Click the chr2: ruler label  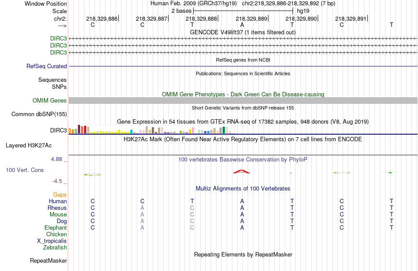point(61,18)
